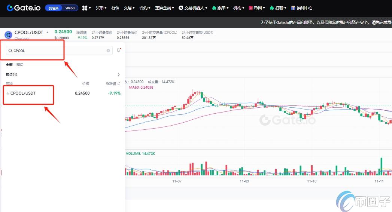The height and width of the screenshot is (212, 392).
Task: Favorite CPOOL/USDT with star icon
Action: pyautogui.click(x=8, y=93)
